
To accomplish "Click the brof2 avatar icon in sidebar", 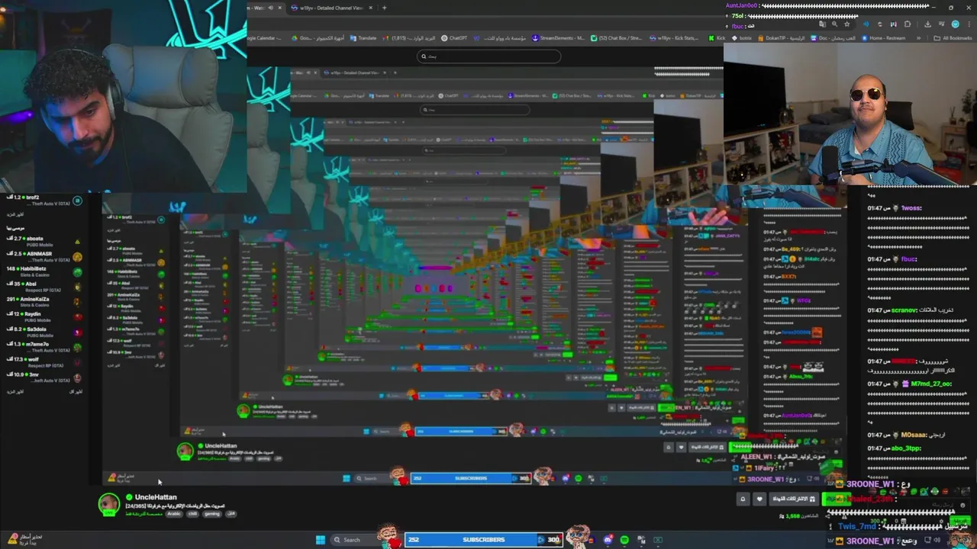I will point(77,201).
